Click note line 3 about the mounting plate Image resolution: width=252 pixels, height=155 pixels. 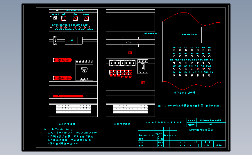click(x=72, y=136)
